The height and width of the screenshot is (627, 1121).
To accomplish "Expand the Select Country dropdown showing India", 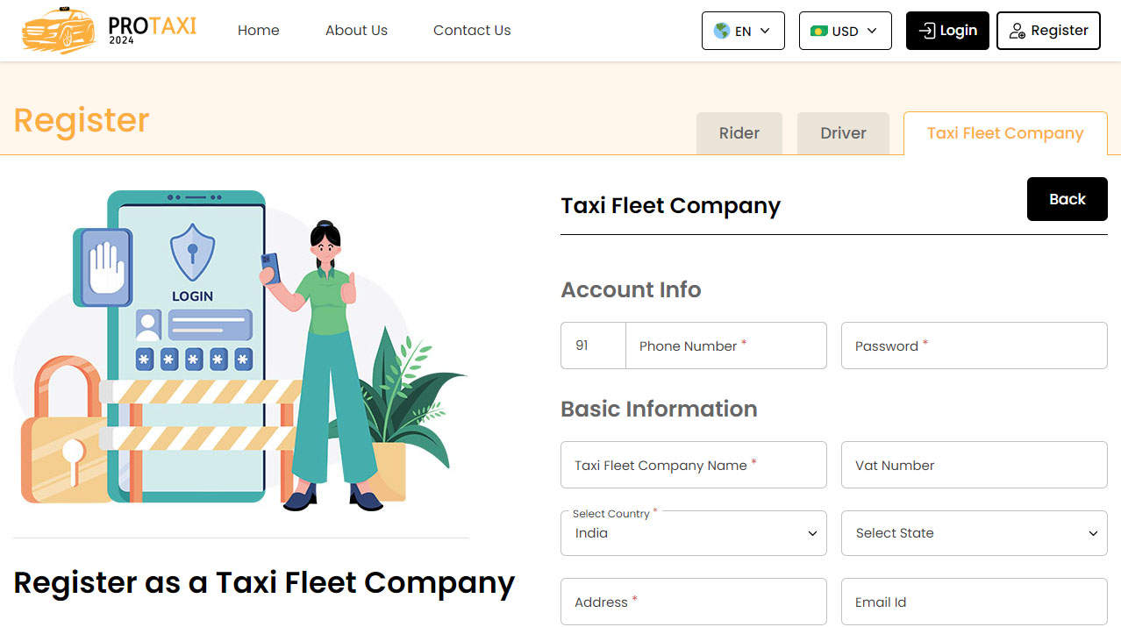I will click(x=694, y=533).
